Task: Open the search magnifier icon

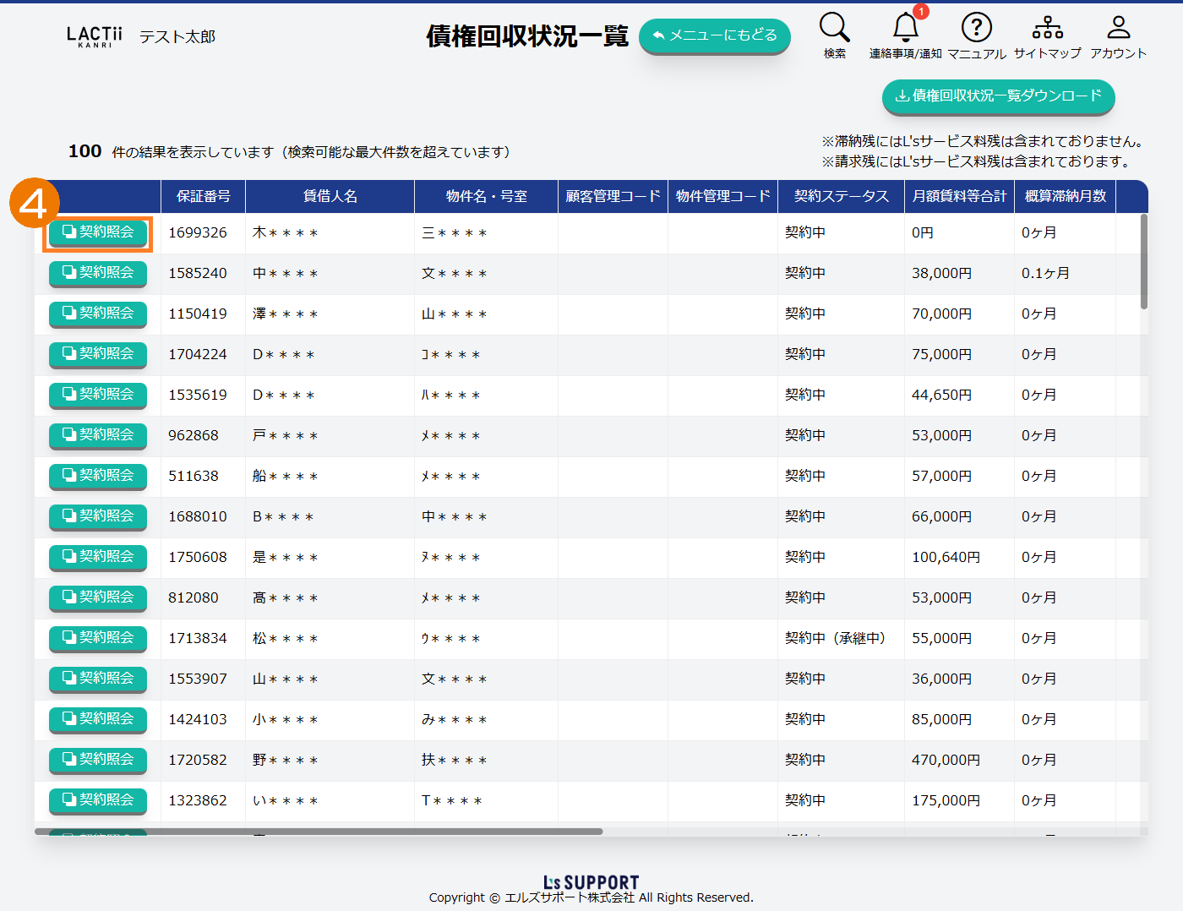Action: (x=834, y=28)
